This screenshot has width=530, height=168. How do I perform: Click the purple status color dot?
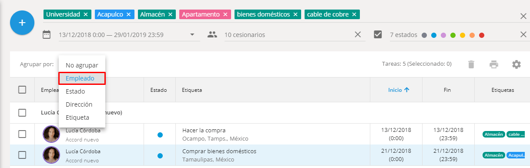click(443, 35)
